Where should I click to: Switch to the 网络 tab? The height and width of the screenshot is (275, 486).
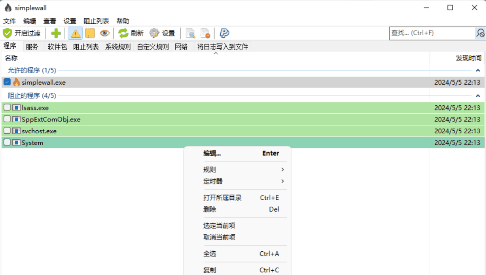[181, 47]
